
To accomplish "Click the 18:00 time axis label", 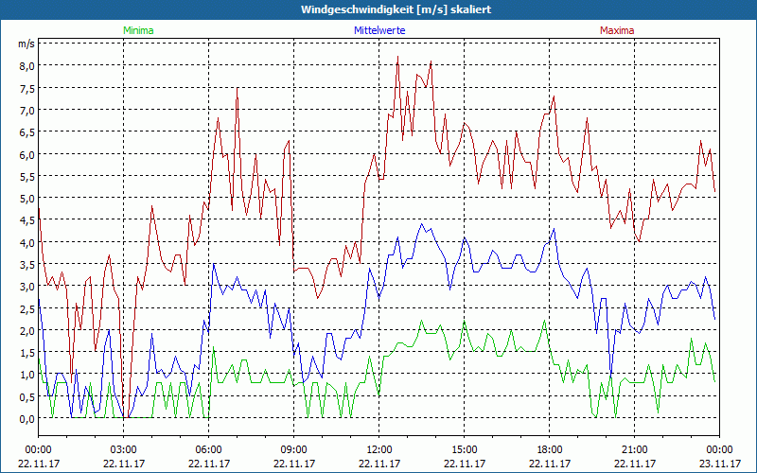I will tap(550, 450).
